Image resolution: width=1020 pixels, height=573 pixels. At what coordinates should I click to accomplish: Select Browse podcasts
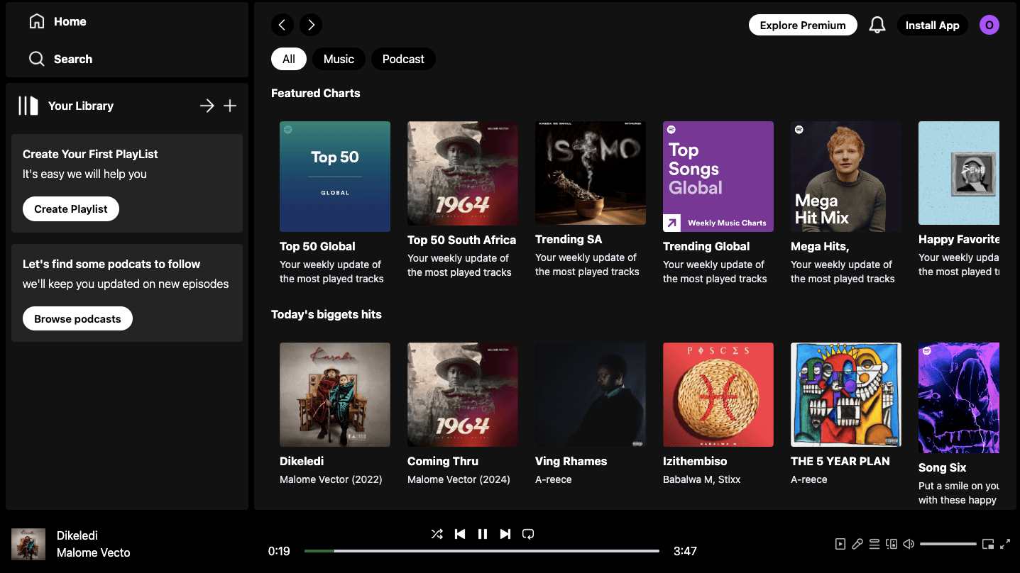[x=77, y=318]
